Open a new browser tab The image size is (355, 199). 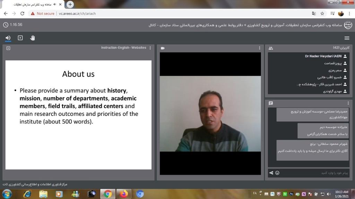coord(70,4)
